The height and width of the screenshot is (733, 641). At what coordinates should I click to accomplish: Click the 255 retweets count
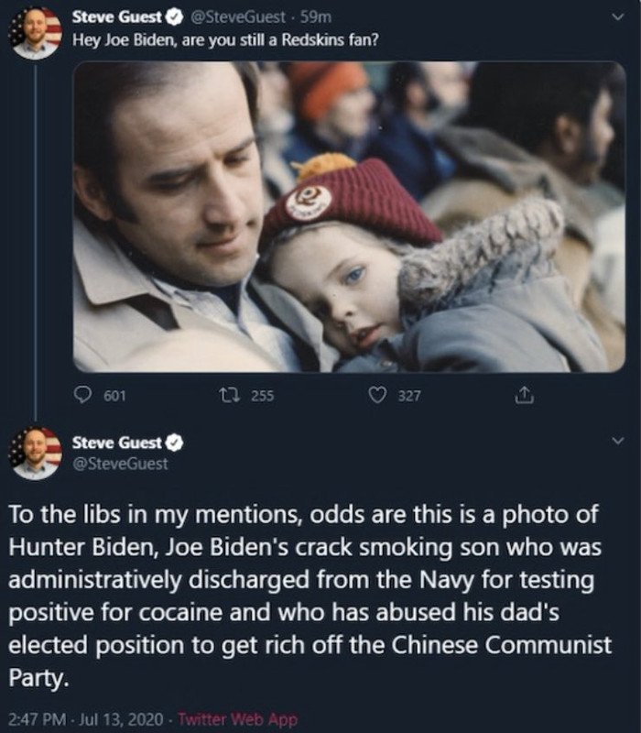point(262,396)
